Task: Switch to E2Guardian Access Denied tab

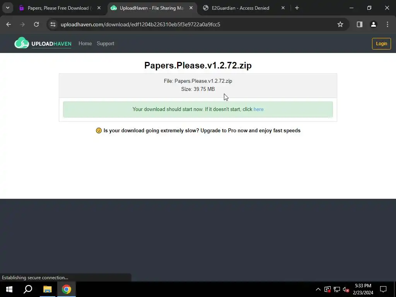Action: pos(241,8)
